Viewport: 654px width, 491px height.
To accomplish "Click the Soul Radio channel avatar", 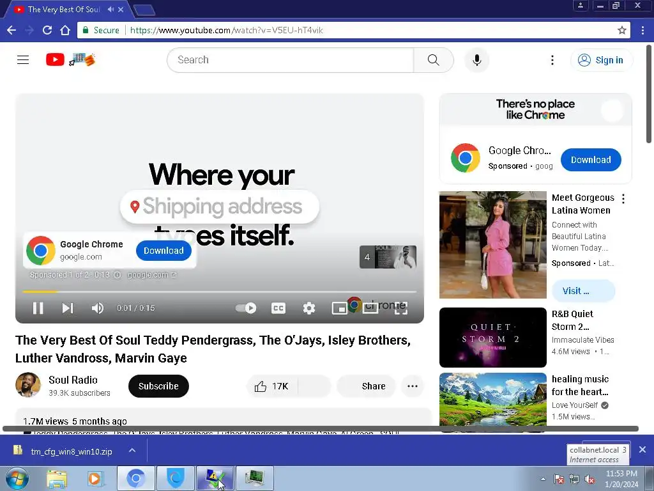I will point(28,385).
